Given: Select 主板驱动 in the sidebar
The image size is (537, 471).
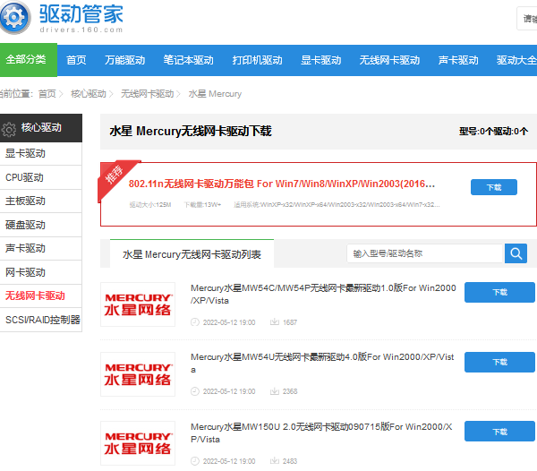Looking at the screenshot, I should click(x=25, y=201).
